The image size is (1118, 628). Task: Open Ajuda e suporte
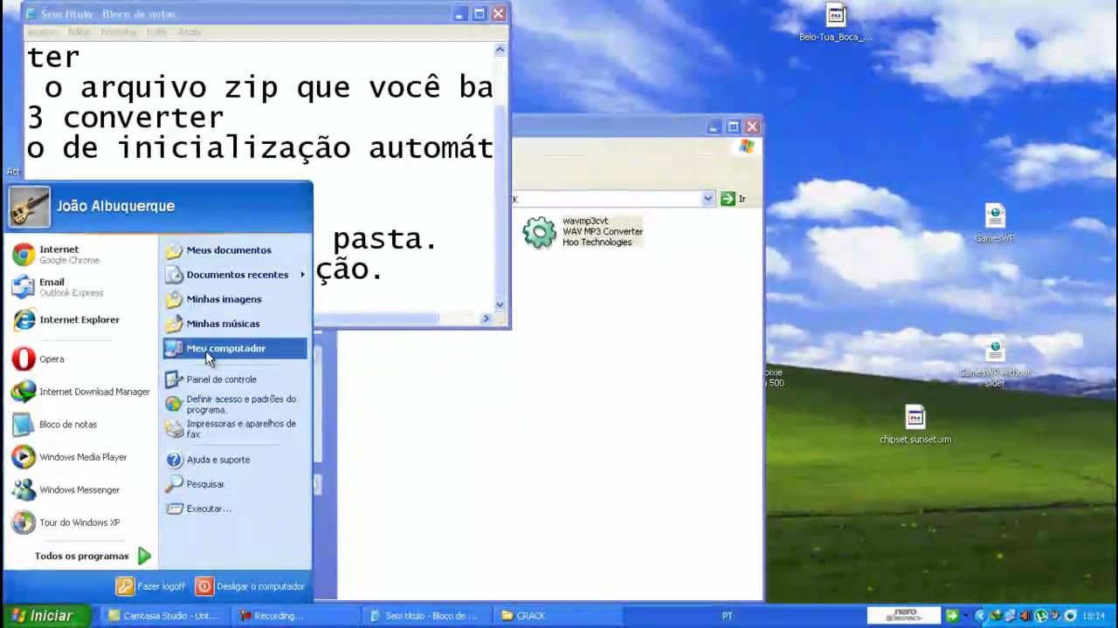(x=235, y=460)
